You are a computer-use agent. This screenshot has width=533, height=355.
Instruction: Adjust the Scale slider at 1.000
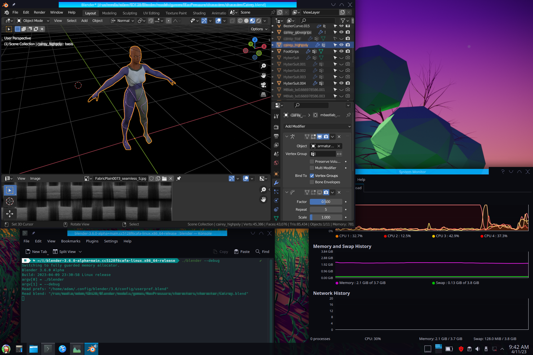coord(326,217)
